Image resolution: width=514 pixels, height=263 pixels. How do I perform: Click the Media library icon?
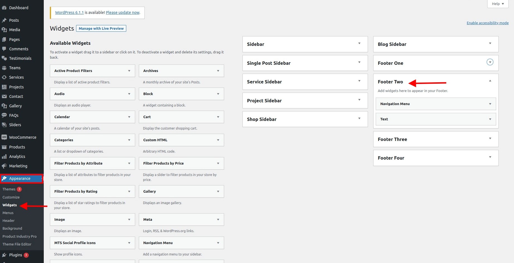4,30
